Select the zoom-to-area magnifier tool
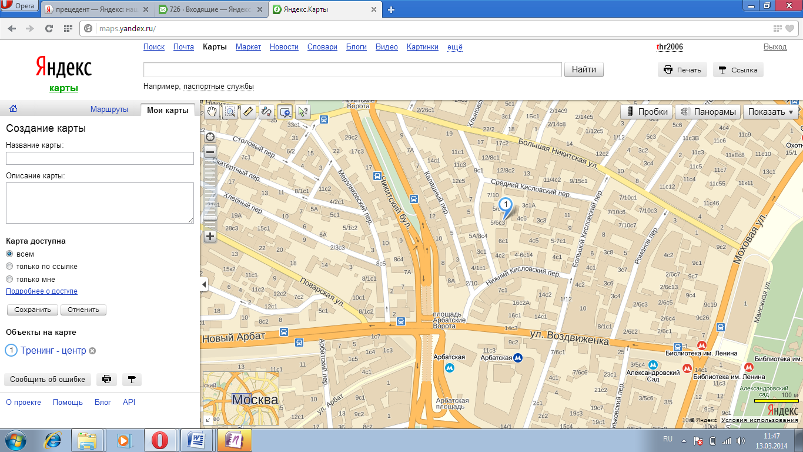 click(x=230, y=111)
